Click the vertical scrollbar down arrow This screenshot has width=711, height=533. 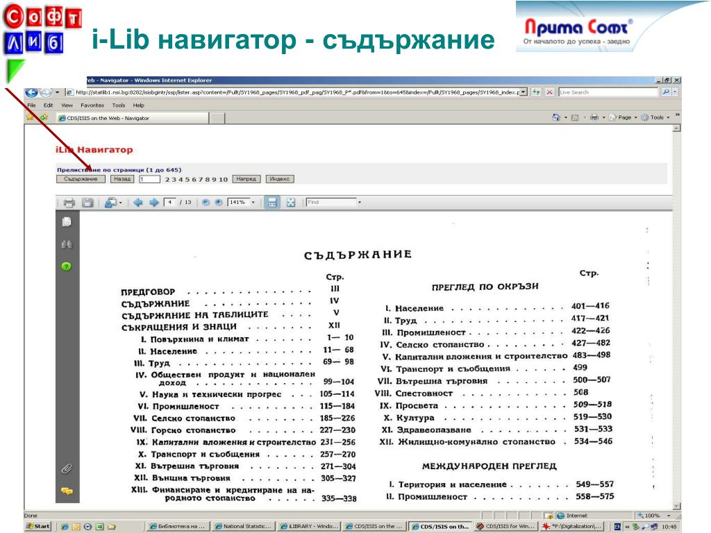click(x=676, y=506)
